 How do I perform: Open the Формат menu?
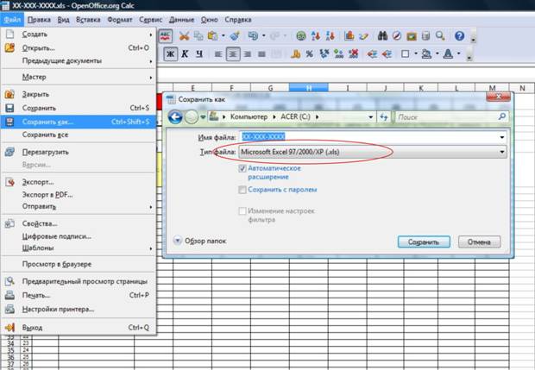tap(119, 20)
